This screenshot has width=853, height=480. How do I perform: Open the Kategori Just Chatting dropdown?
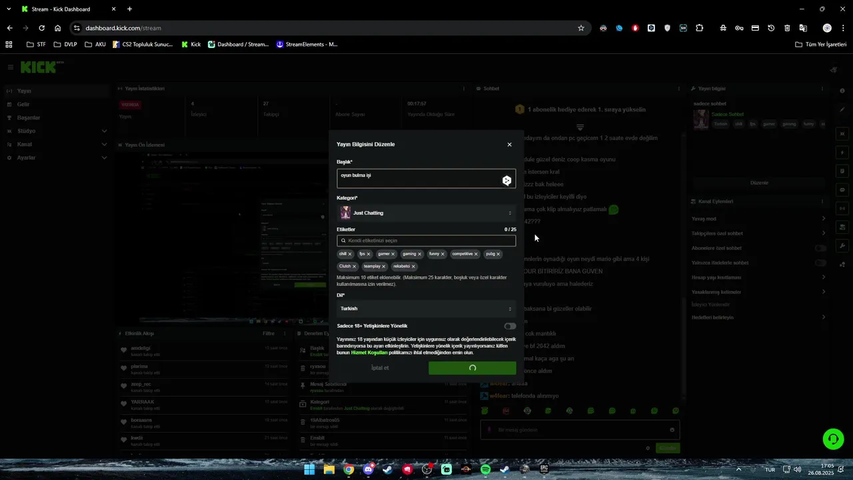pyautogui.click(x=426, y=213)
